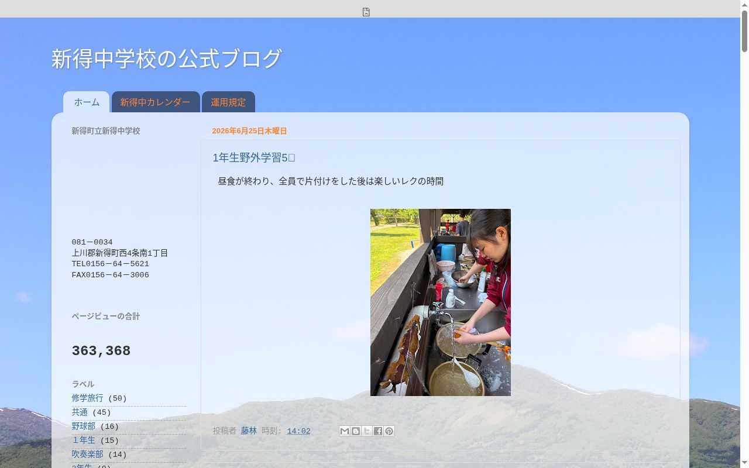Click the author link 藤林
The image size is (749, 468).
tap(249, 431)
